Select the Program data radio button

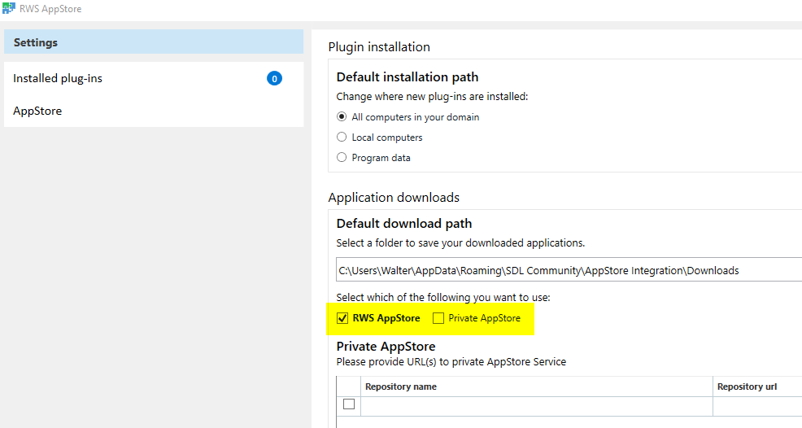pos(342,158)
